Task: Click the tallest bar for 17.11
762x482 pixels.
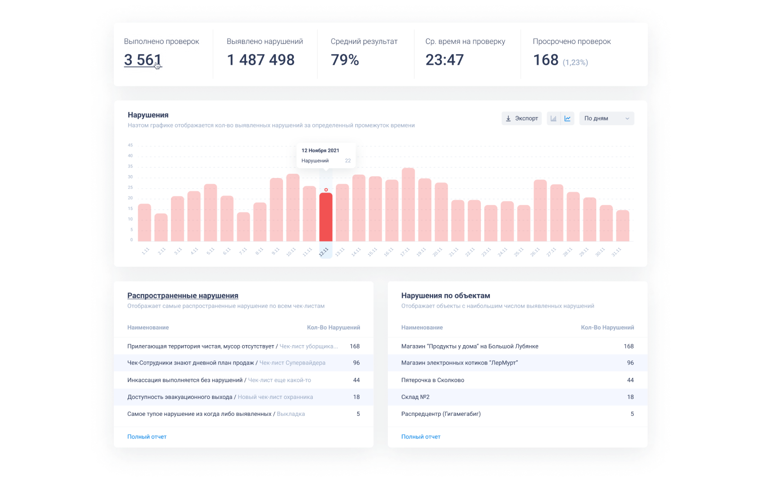Action: tap(408, 205)
